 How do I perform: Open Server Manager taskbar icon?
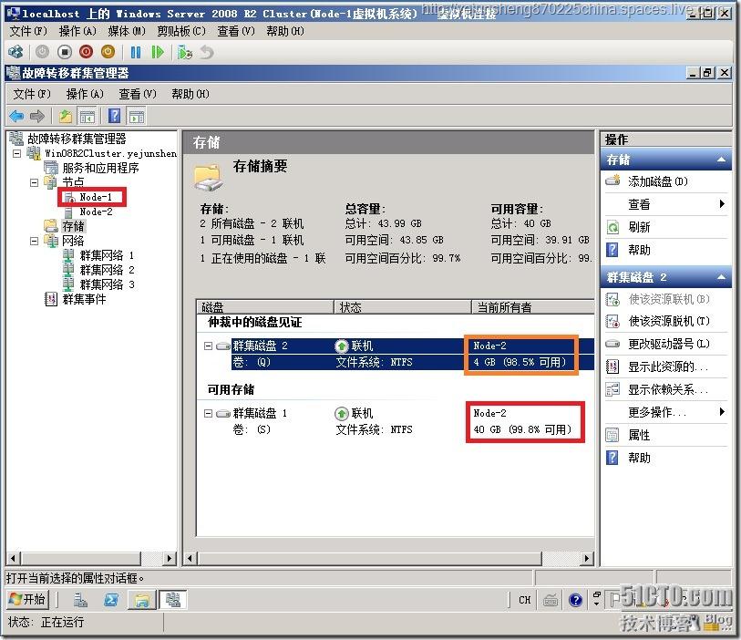pos(80,600)
